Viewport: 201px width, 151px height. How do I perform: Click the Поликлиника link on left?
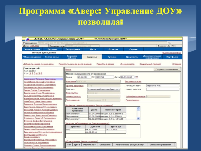(73, 100)
